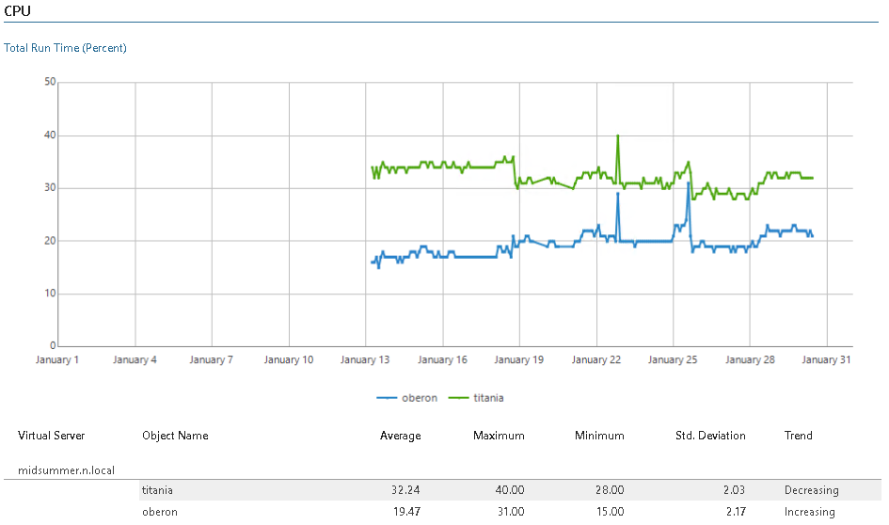889x525 pixels.
Task: Click the Object Name column header
Action: coord(175,436)
